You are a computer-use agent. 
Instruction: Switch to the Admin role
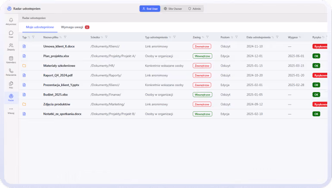point(194,9)
